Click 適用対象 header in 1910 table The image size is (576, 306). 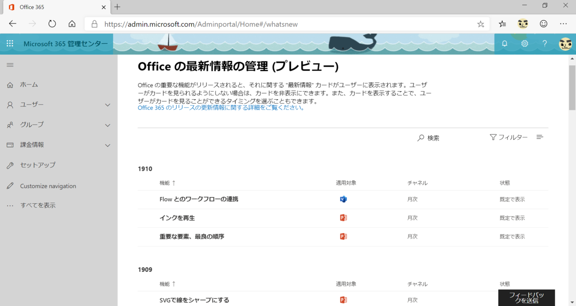pos(346,183)
